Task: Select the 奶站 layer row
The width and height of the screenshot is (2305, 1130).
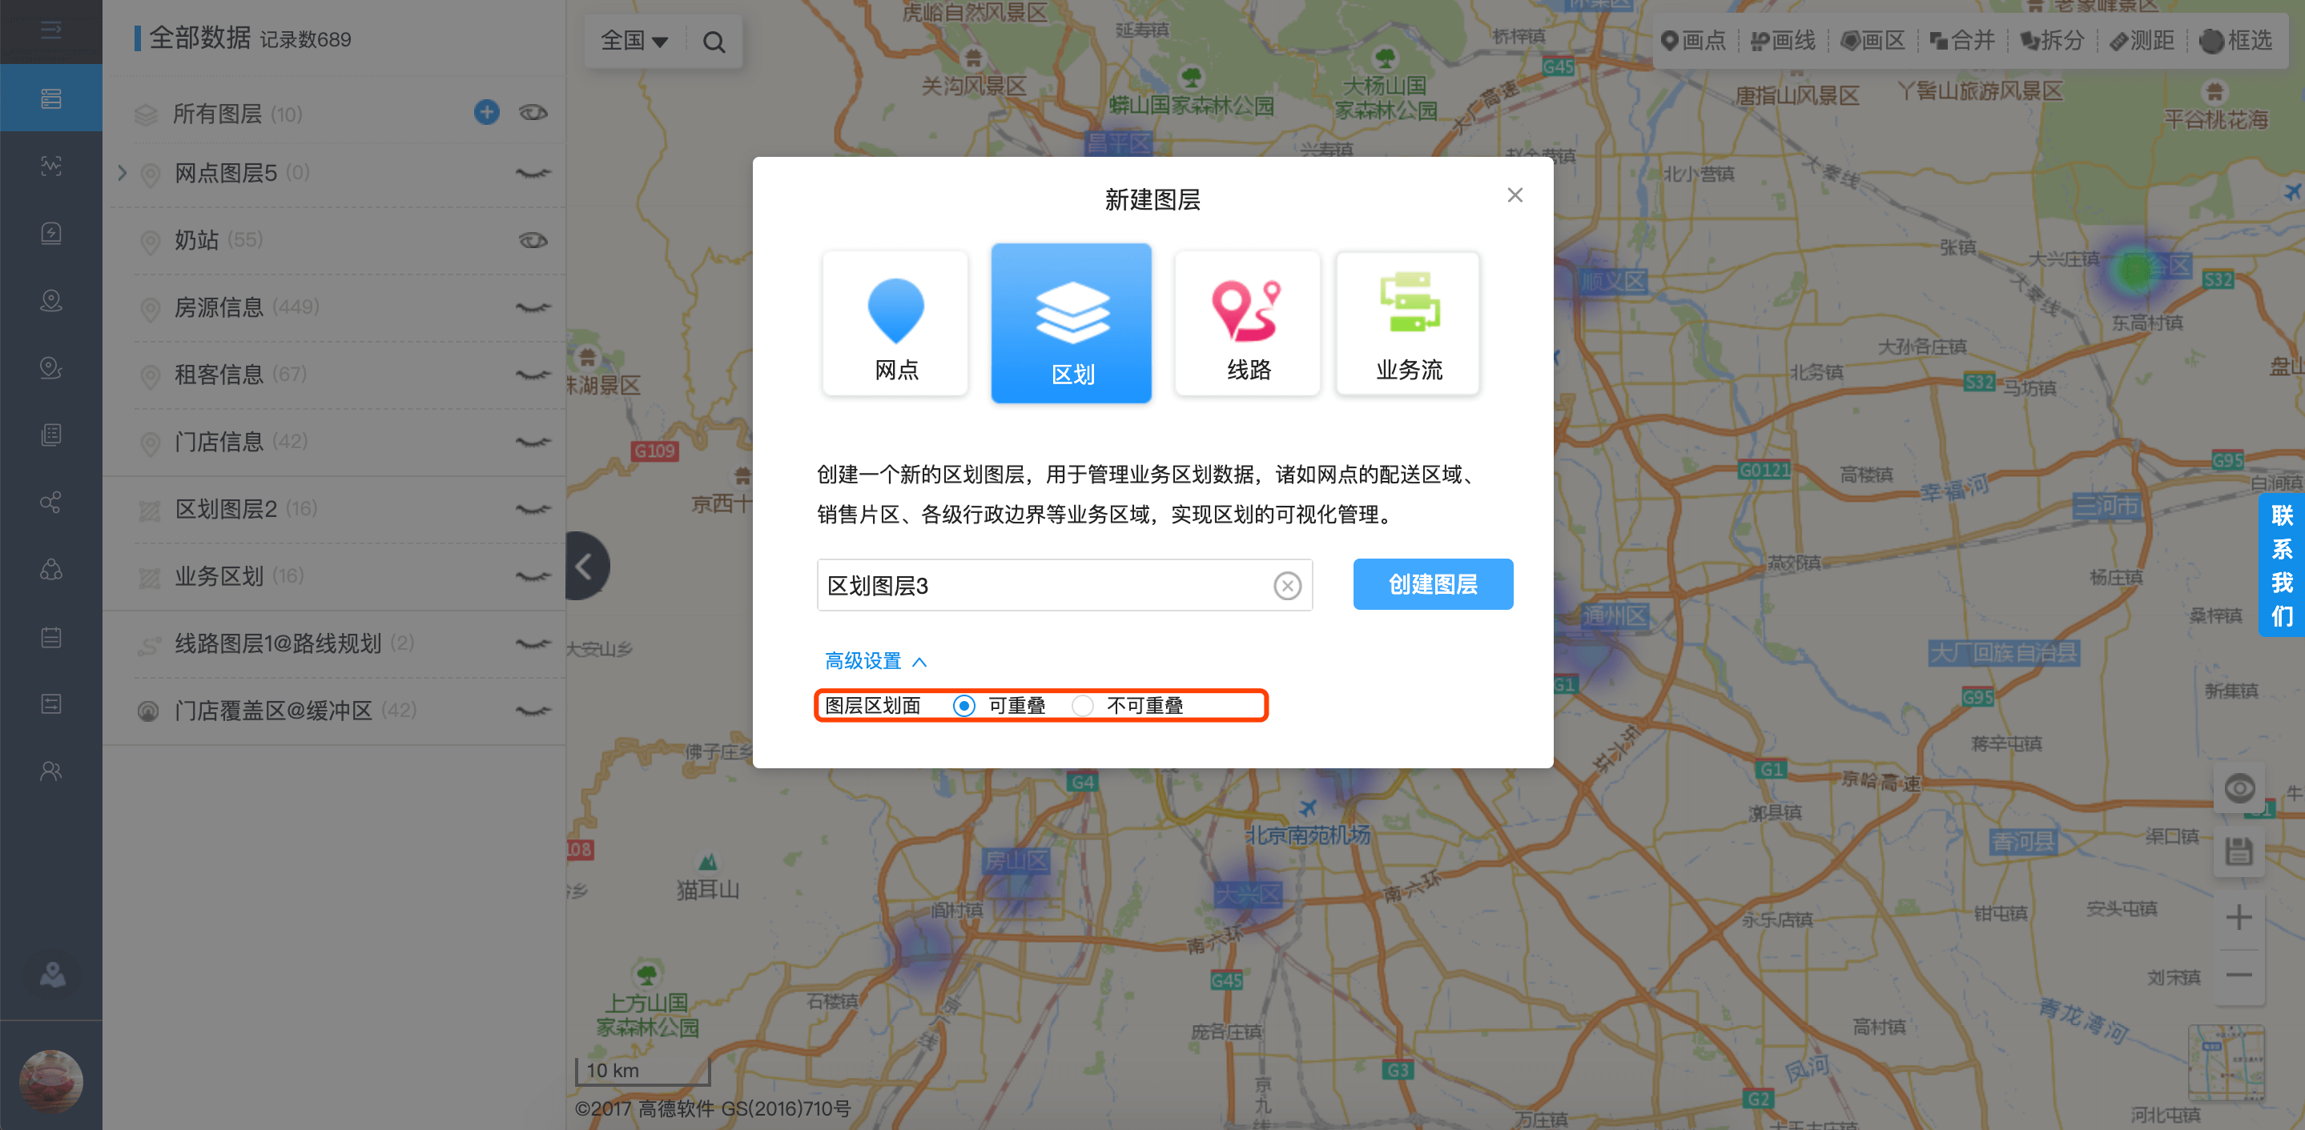Action: tap(336, 240)
